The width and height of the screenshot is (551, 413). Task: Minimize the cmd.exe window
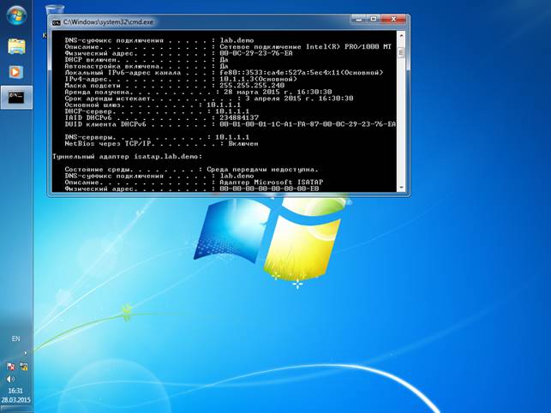coord(359,20)
